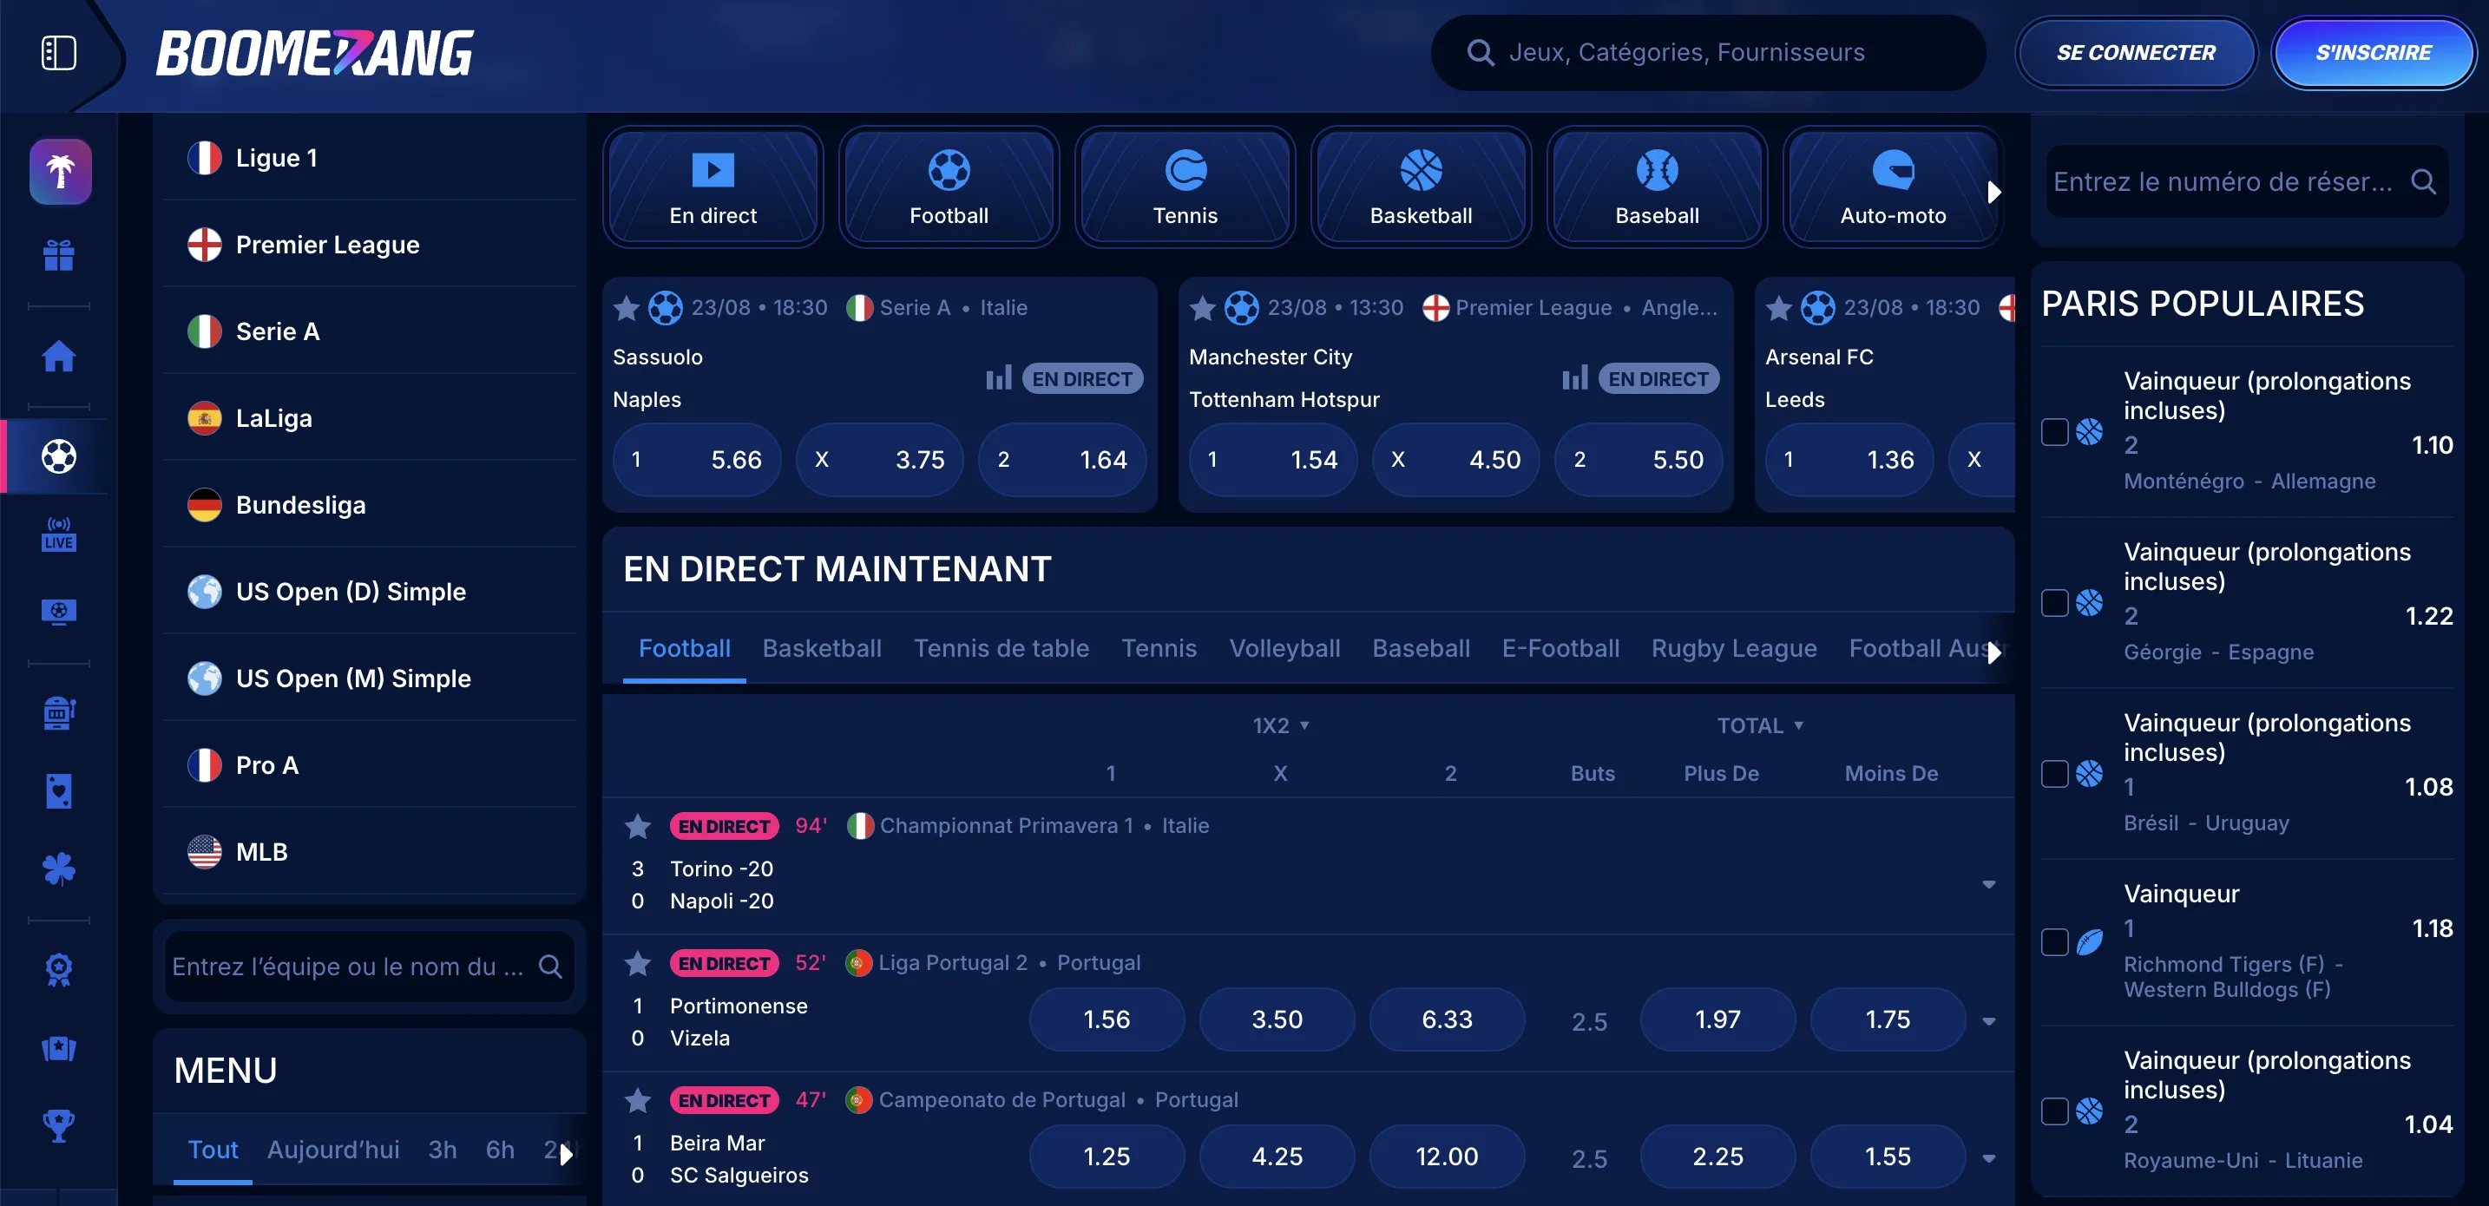Open the LIVE section from the sidebar
Viewport: 2489px width, 1206px height.
[x=58, y=534]
